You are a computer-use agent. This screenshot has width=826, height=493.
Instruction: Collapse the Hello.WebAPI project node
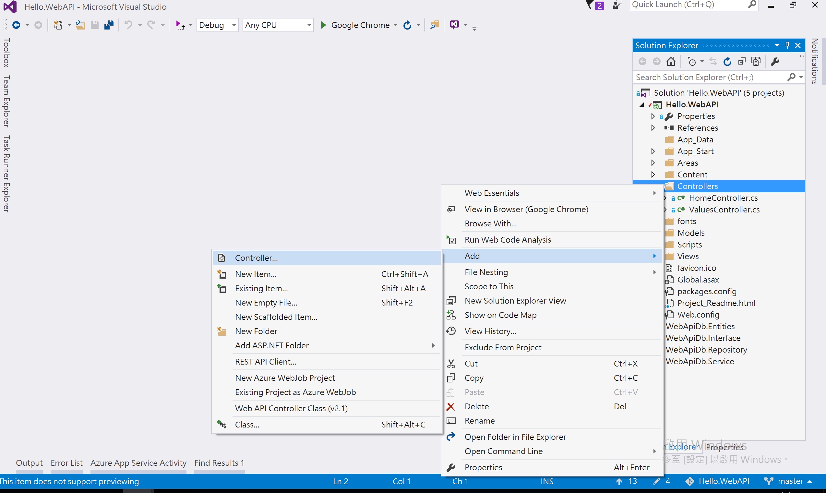[x=642, y=105]
